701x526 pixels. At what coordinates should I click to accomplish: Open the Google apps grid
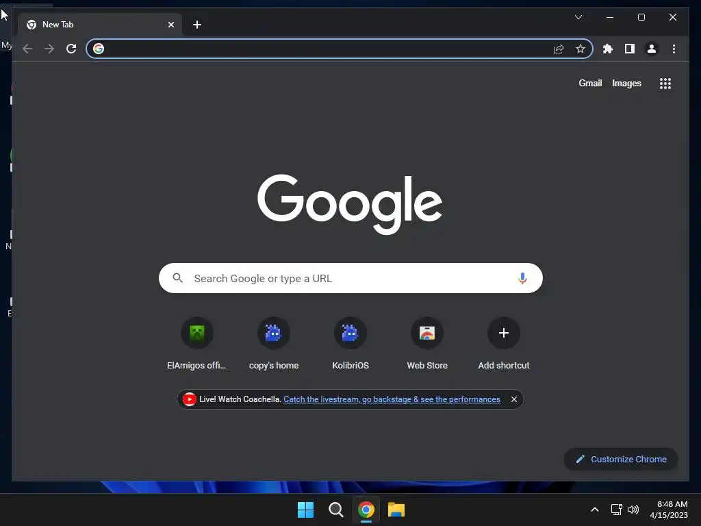coord(665,83)
